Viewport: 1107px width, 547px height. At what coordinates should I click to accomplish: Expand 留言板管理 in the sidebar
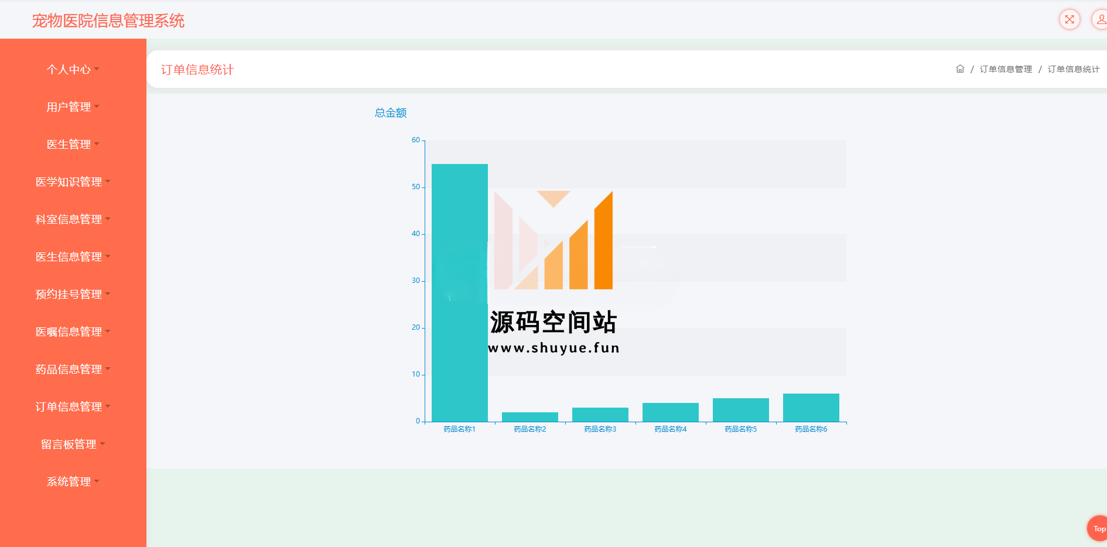click(x=73, y=444)
